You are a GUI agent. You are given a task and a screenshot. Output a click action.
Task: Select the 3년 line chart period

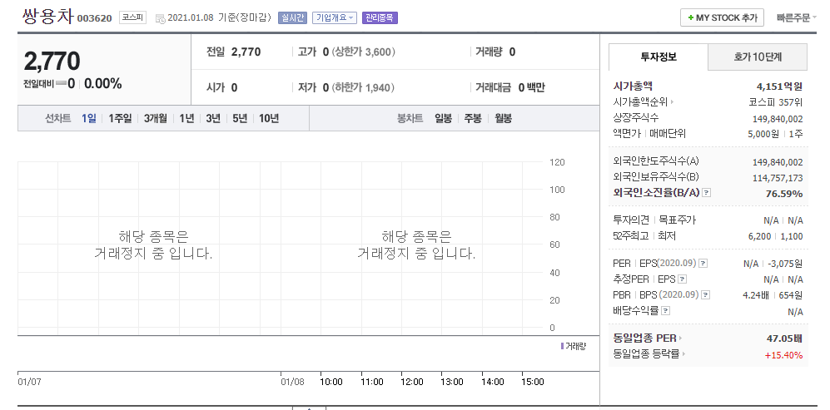pos(213,118)
